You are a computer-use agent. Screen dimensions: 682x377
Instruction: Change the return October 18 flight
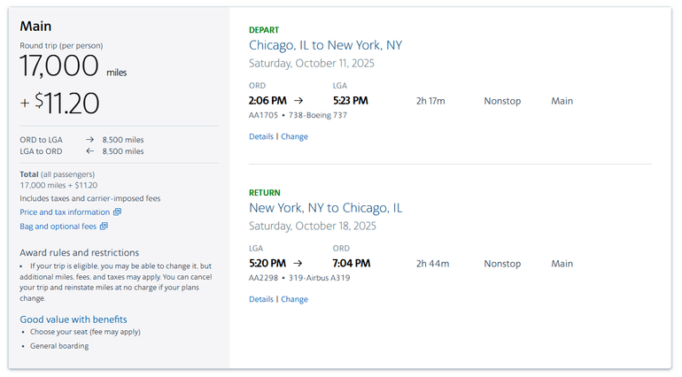[294, 299]
